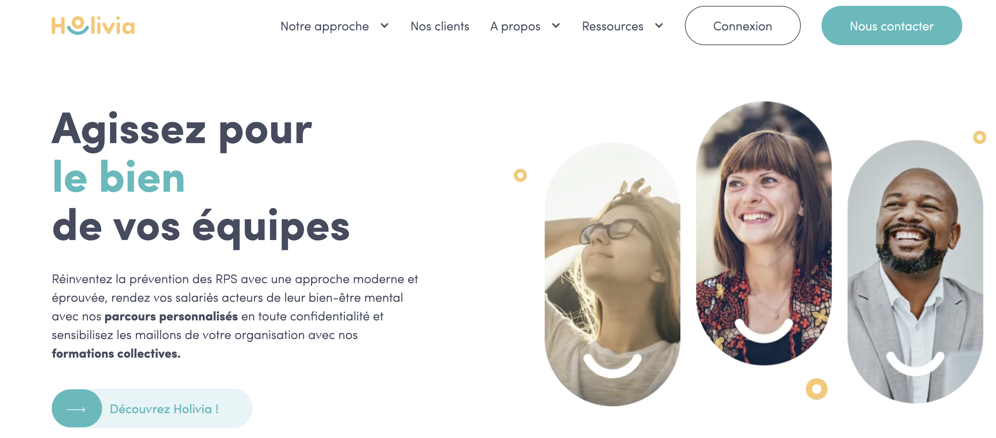996x438 pixels.
Task: Click the yellow ring at top right edge
Action: click(979, 137)
